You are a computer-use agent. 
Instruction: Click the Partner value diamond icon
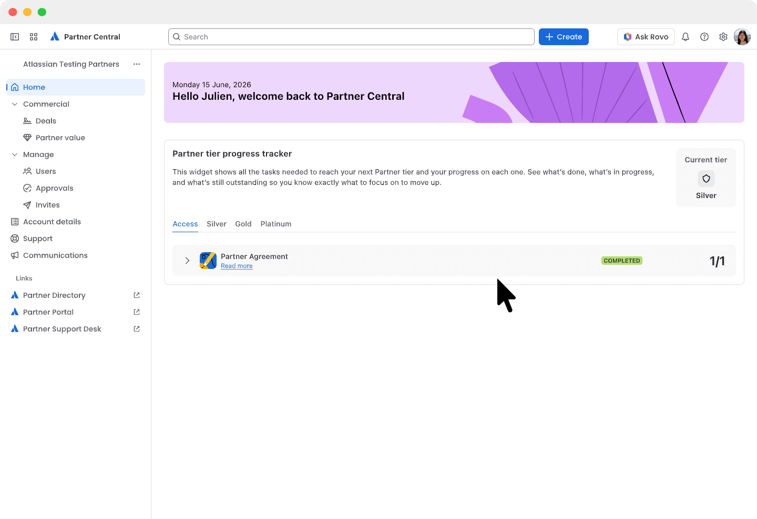[27, 138]
